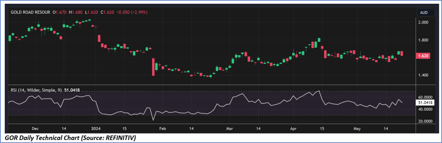Viewport: 442px width, 143px height.
Task: Click the 1.800 price axis label
Action: [x=424, y=40]
